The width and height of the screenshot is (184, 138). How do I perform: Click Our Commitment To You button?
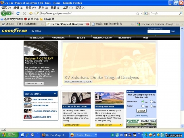pos(78,82)
